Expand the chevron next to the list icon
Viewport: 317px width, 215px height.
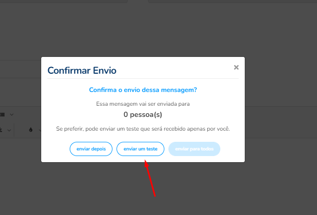[12, 115]
